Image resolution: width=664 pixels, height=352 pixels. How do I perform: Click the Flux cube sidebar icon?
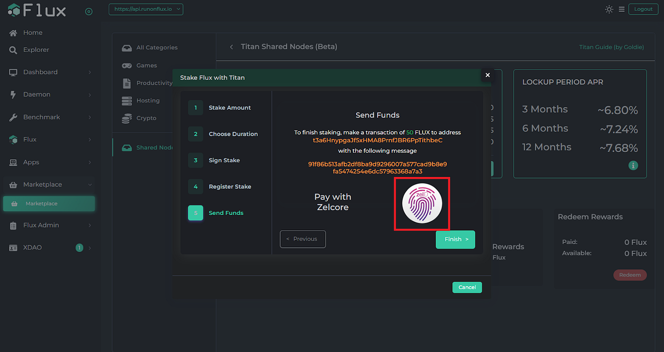click(13, 139)
